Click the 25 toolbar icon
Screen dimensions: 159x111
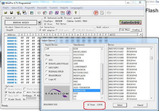point(51,13)
